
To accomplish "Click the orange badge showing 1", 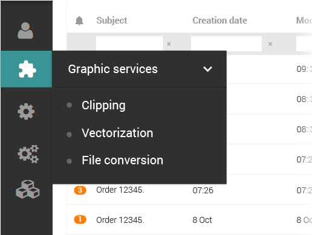I will (80, 219).
